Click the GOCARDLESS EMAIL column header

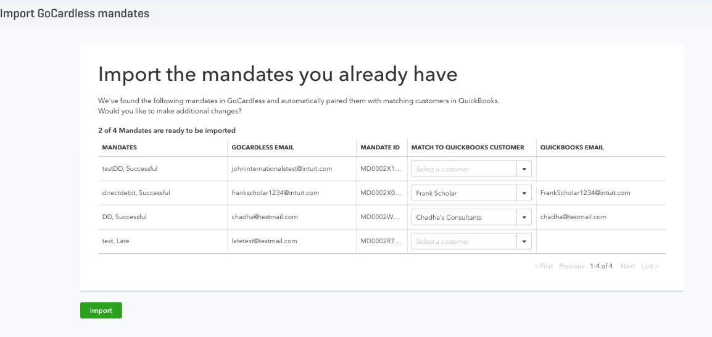(x=262, y=148)
